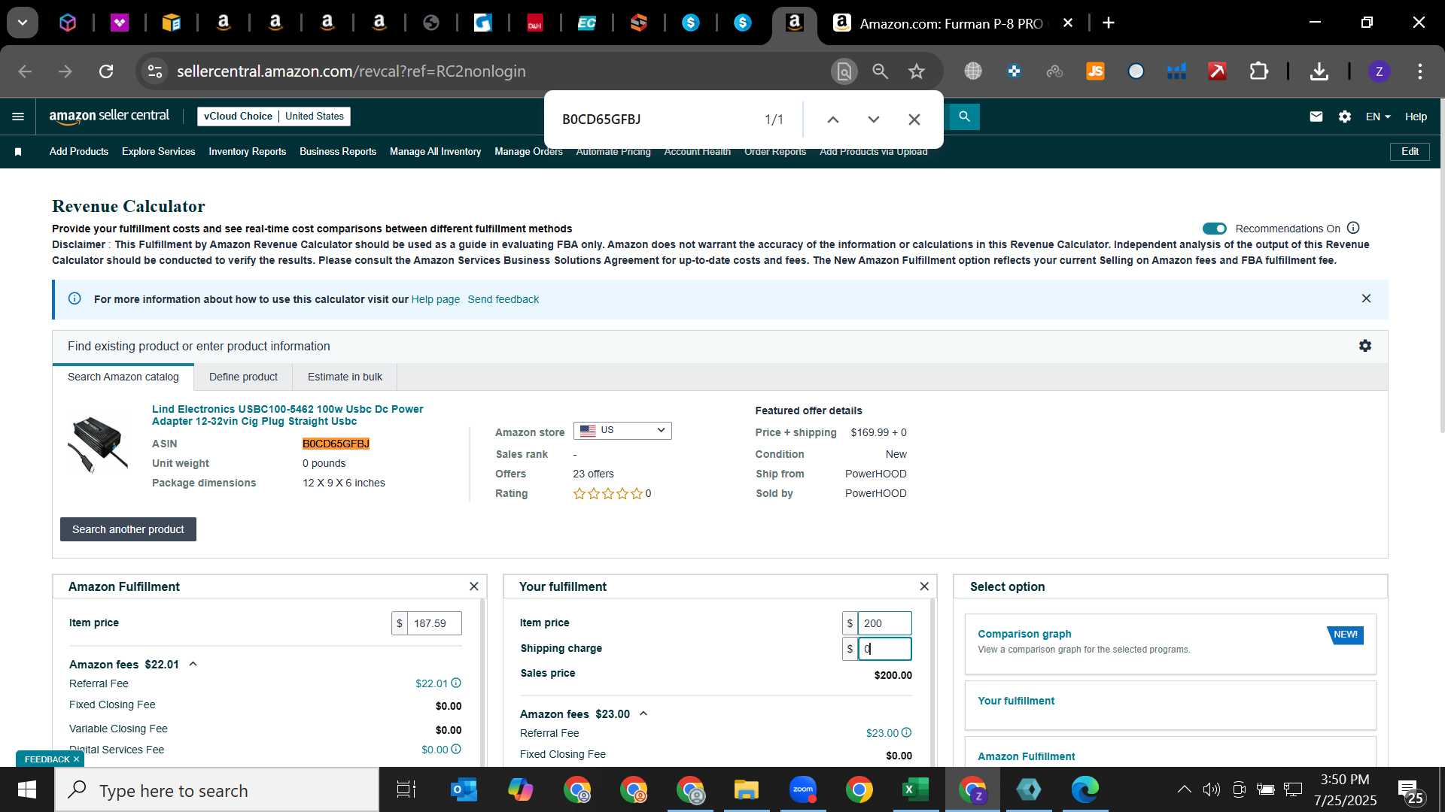Image resolution: width=1445 pixels, height=812 pixels.
Task: Open the Amazon store US dropdown
Action: point(622,431)
